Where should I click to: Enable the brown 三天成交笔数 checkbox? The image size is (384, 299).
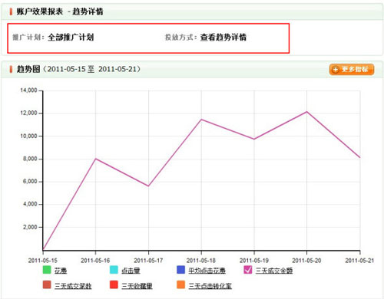[47, 284]
